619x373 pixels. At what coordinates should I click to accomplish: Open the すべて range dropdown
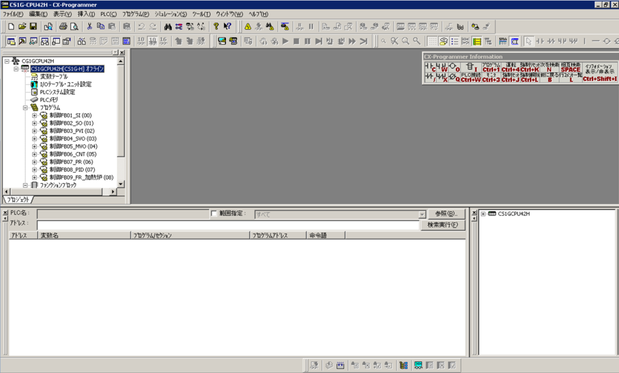422,215
